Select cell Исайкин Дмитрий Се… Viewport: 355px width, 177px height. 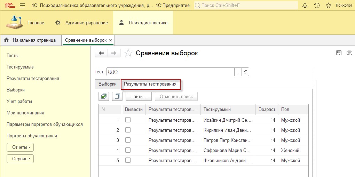[x=228, y=120]
